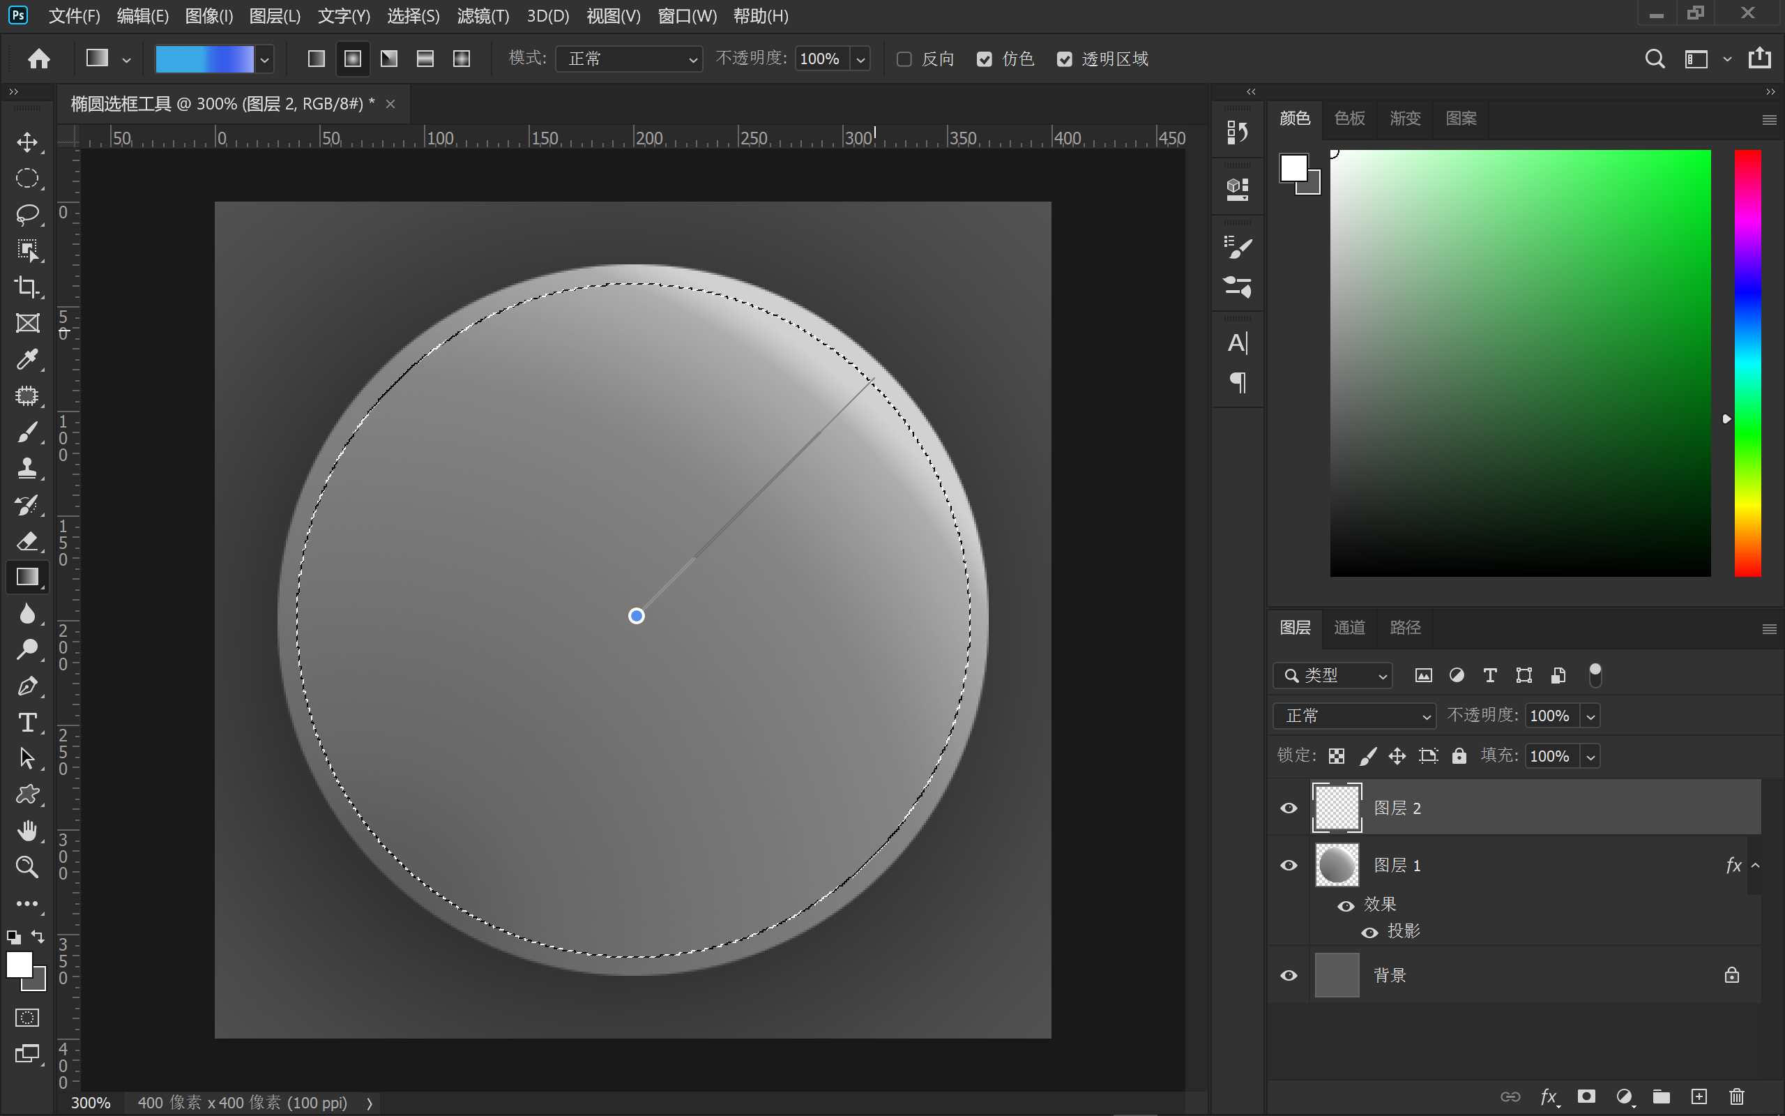Viewport: 1785px width, 1116px height.
Task: Hide the 图层 1 layer
Action: pyautogui.click(x=1289, y=865)
